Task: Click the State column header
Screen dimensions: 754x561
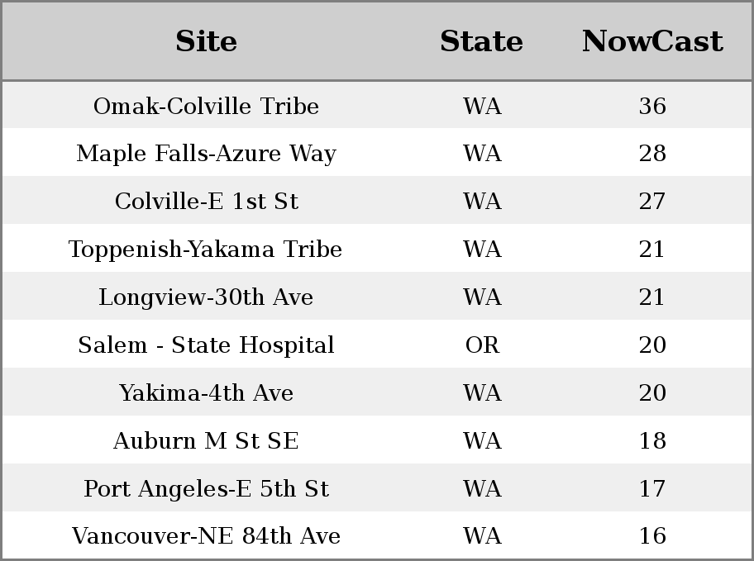Action: [x=481, y=41]
